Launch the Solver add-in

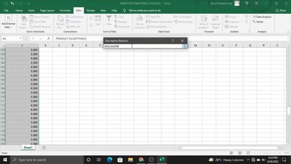click(258, 22)
